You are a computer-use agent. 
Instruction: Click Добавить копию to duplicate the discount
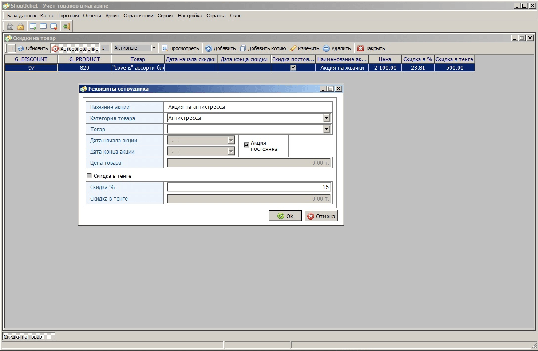pos(263,48)
